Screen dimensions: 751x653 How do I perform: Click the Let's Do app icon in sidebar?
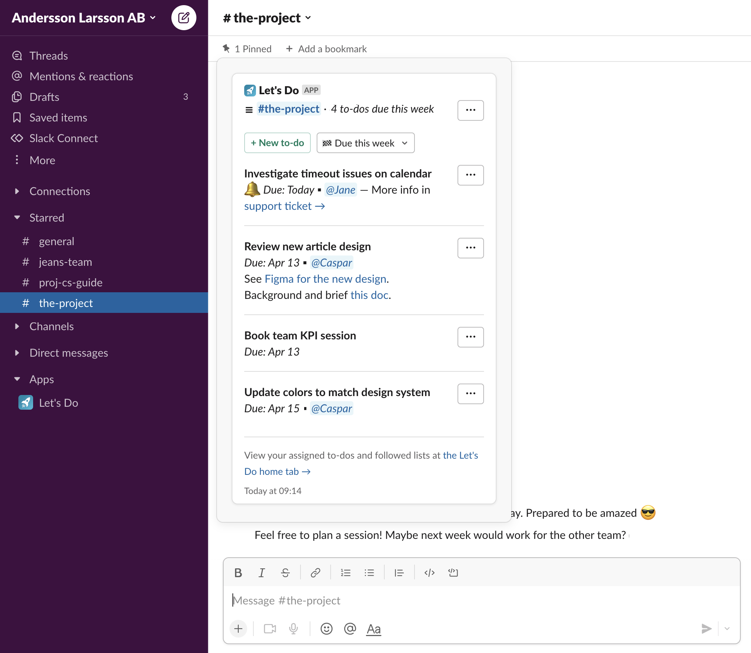26,402
